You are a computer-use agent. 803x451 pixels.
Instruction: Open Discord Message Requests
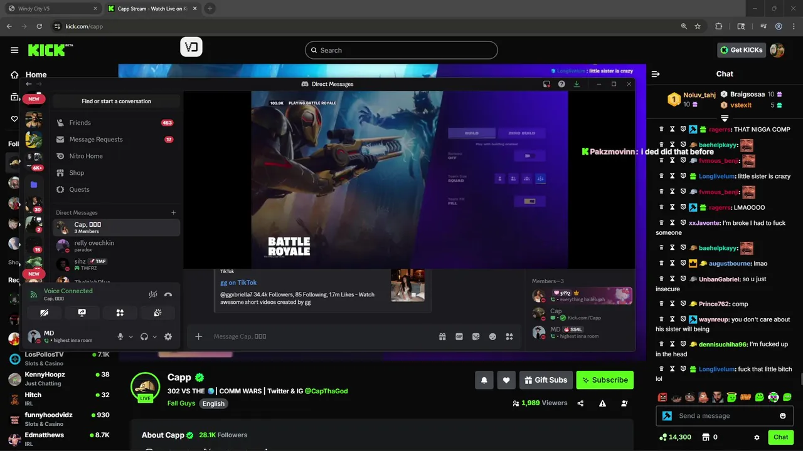(x=115, y=139)
